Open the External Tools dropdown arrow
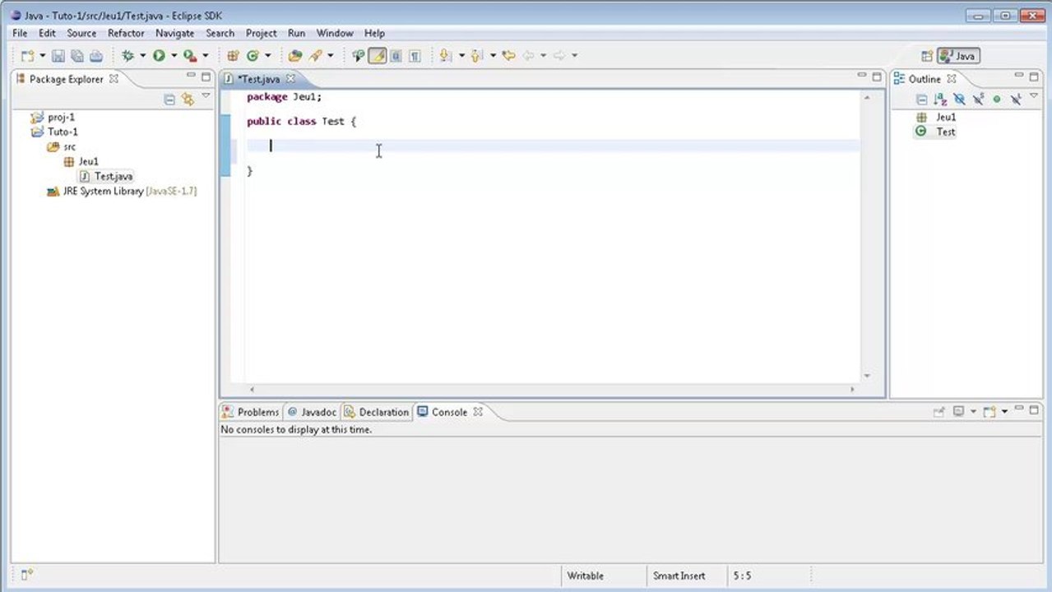 [205, 56]
